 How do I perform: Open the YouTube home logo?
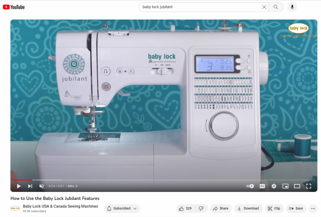point(14,7)
